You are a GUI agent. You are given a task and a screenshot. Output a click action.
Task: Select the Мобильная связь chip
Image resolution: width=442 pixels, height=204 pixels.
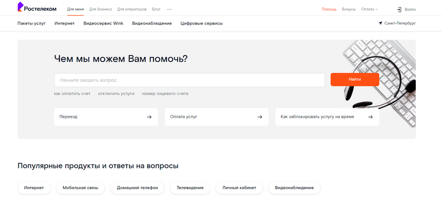tap(80, 188)
